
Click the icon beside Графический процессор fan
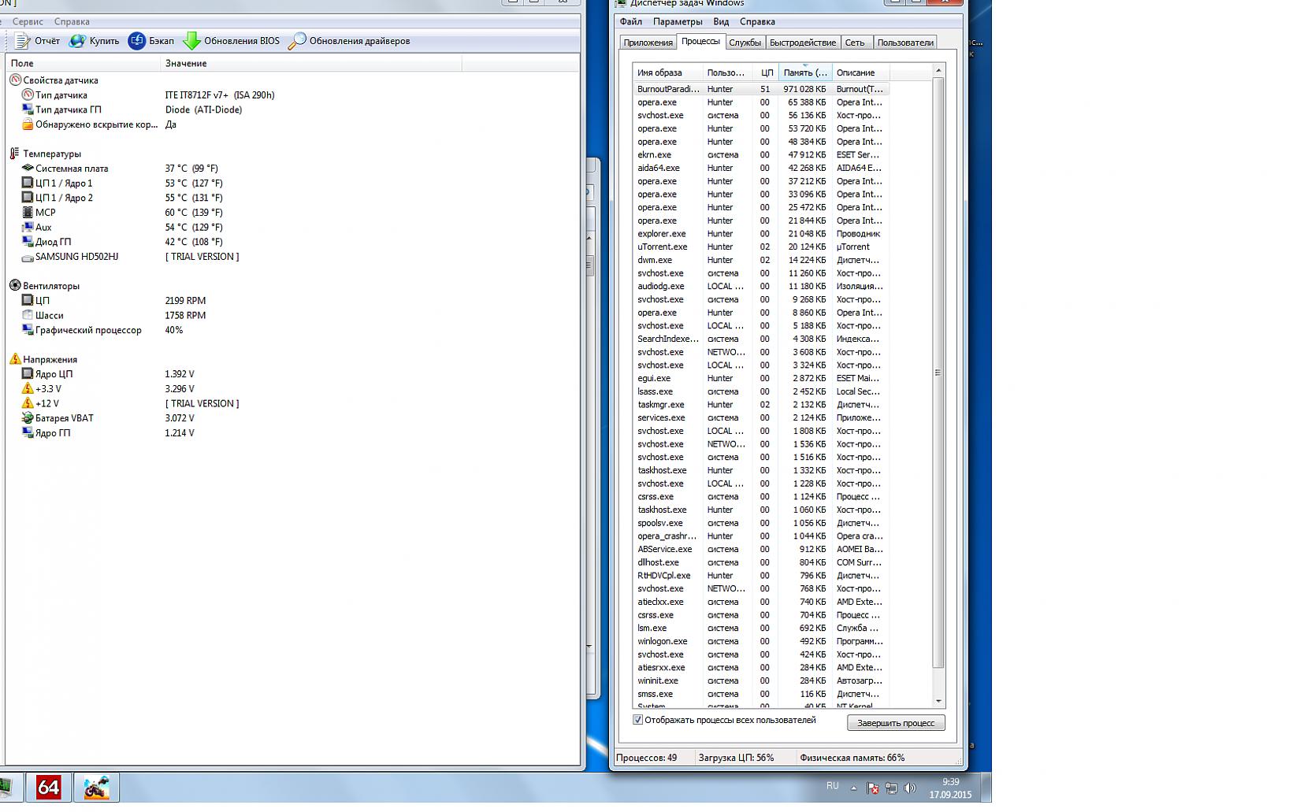[x=28, y=330]
